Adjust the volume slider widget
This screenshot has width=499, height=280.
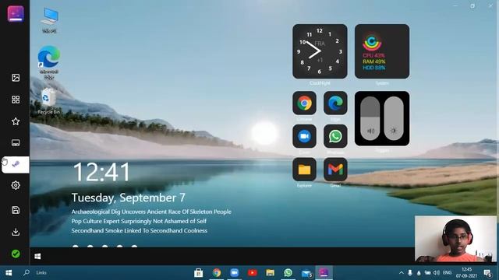370,118
